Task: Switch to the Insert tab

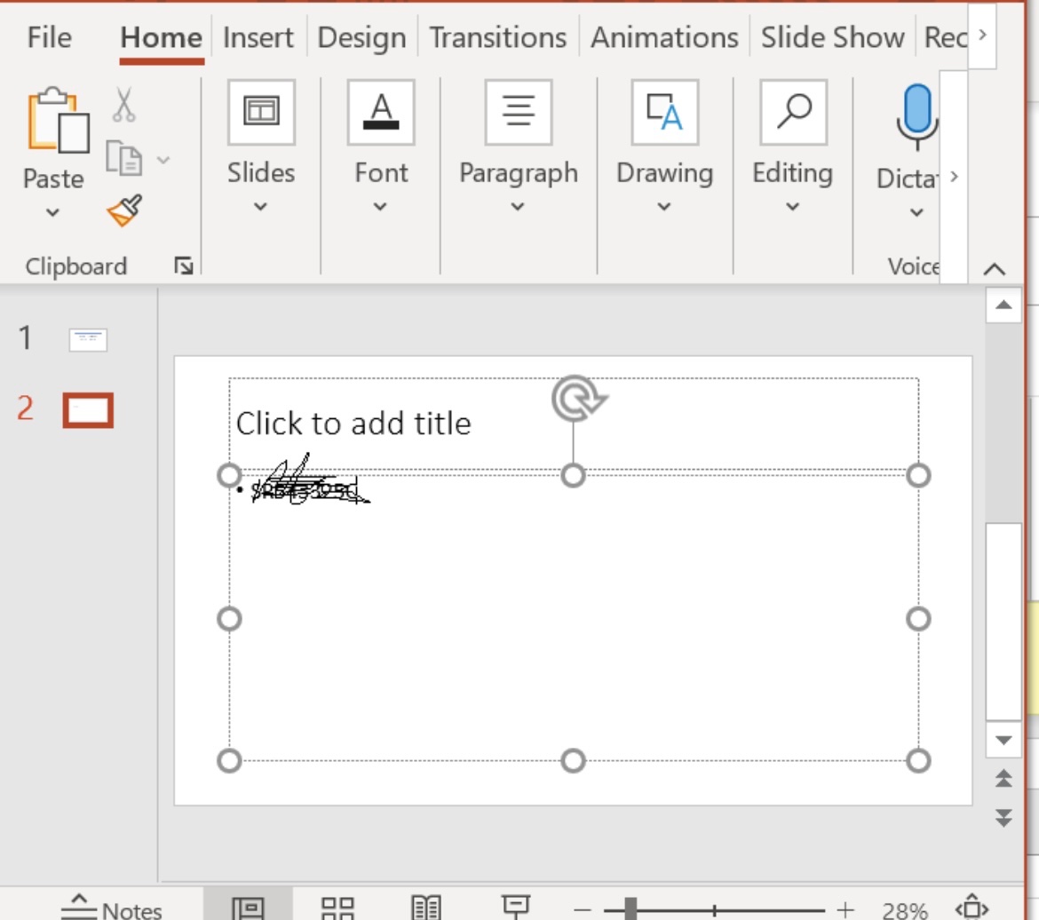Action: [258, 38]
